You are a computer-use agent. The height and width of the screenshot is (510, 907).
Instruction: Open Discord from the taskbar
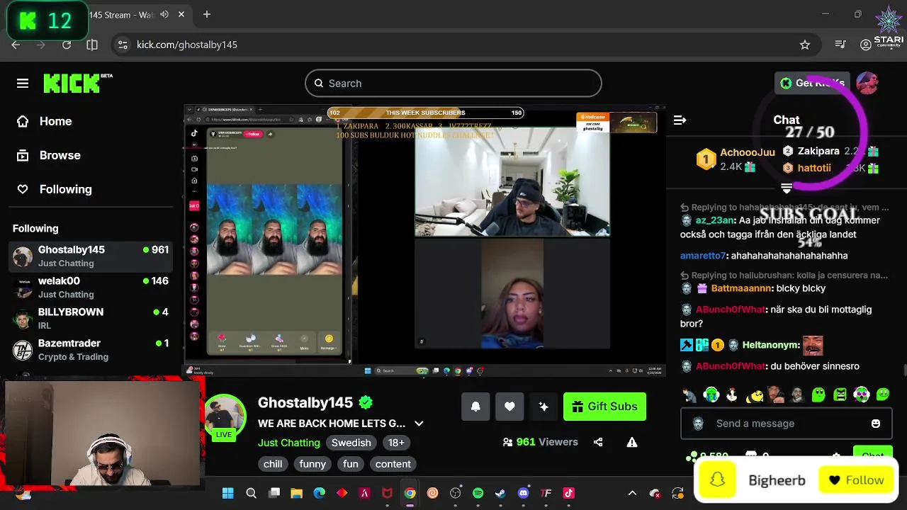[x=523, y=493]
